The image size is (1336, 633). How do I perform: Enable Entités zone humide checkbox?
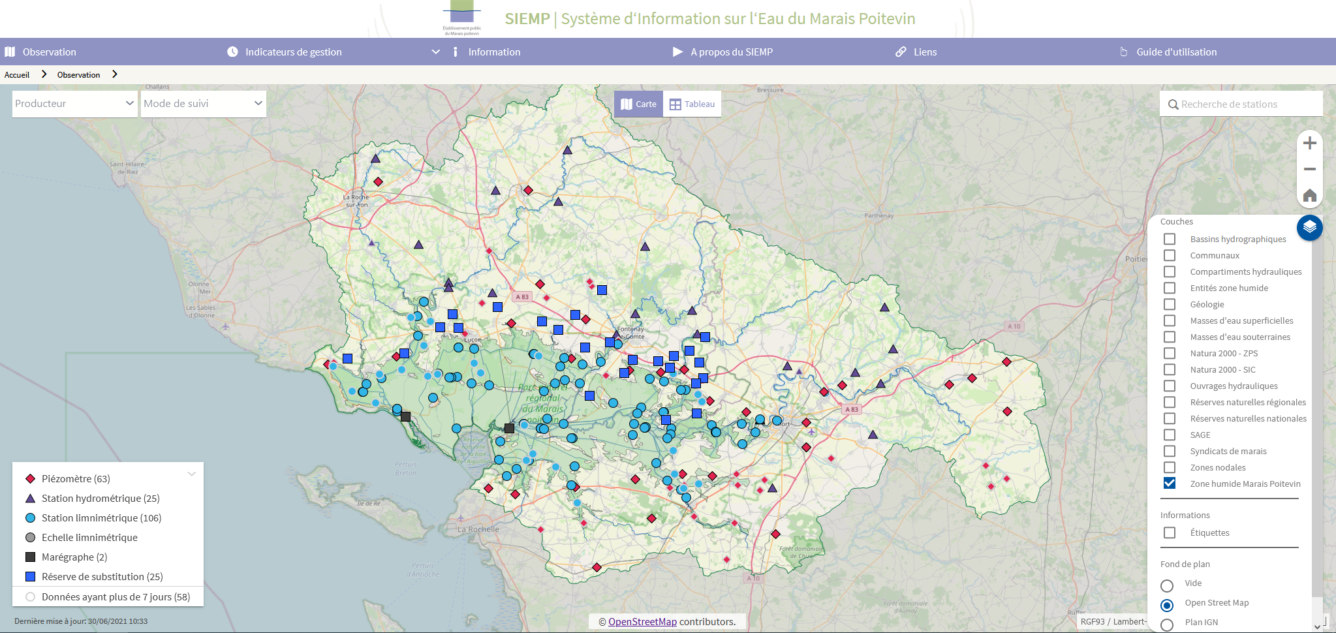1170,288
